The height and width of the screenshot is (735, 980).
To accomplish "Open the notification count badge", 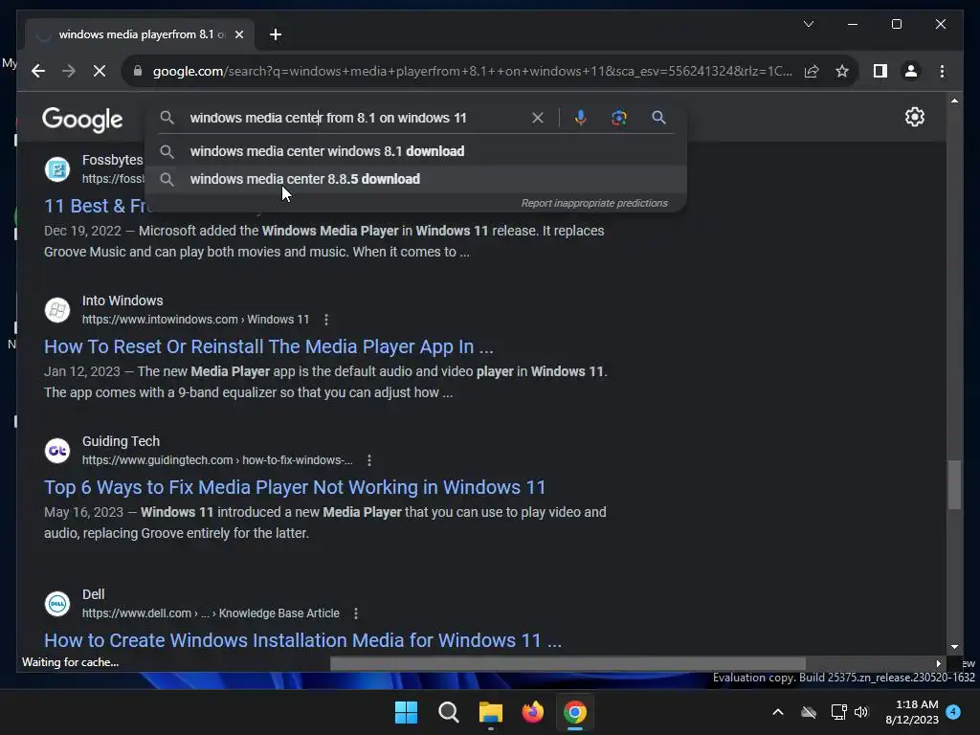I will click(953, 712).
